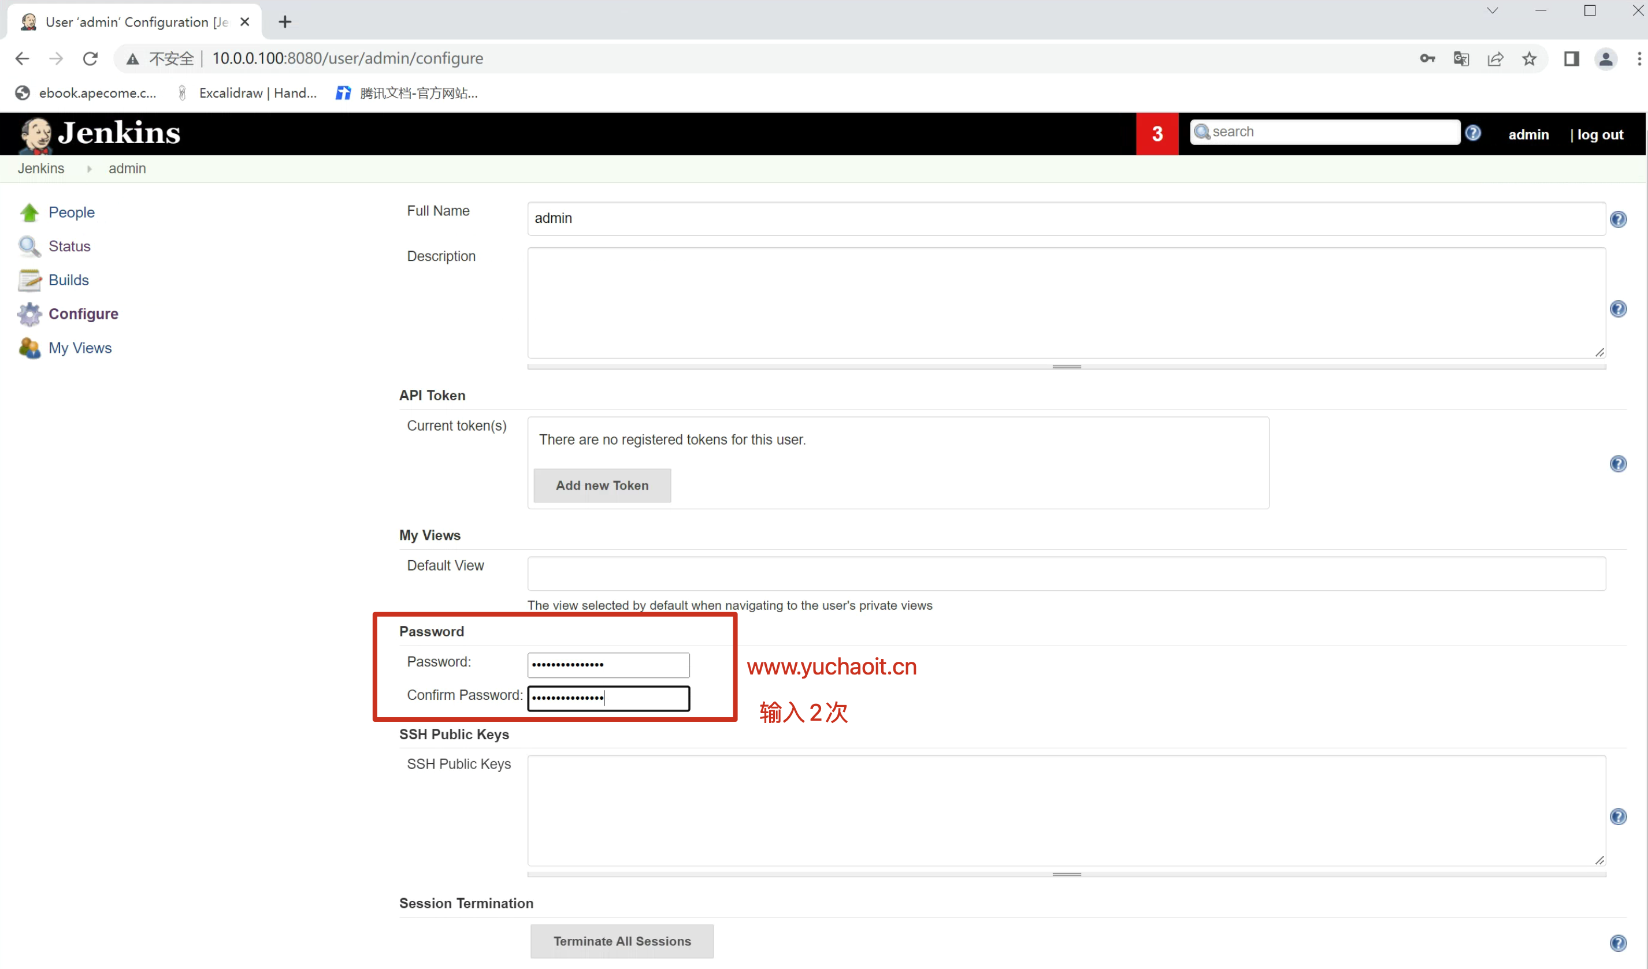
Task: Open the admin user link in header
Action: (x=1528, y=135)
